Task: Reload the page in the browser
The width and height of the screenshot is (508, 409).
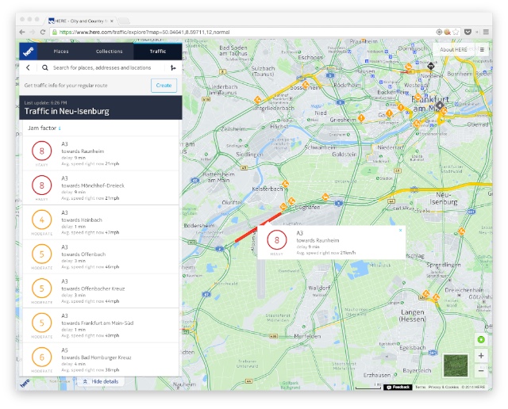Action: [x=44, y=32]
